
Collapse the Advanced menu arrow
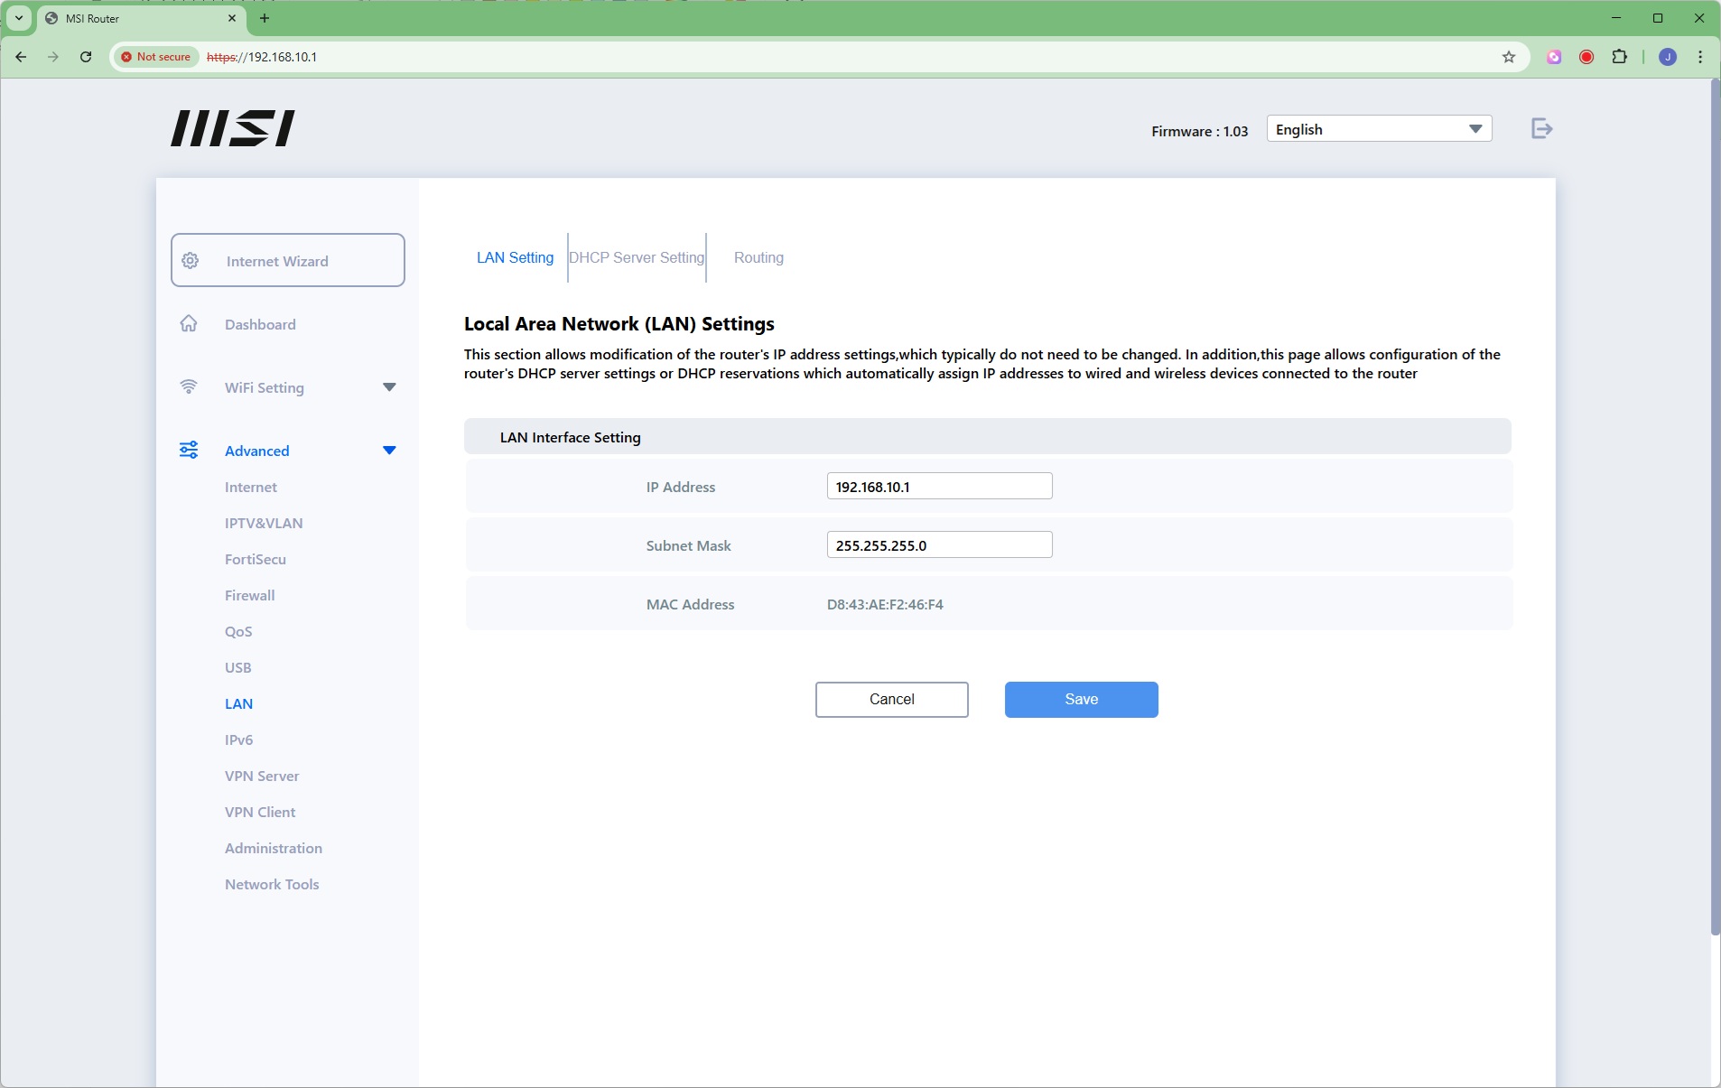pos(389,451)
